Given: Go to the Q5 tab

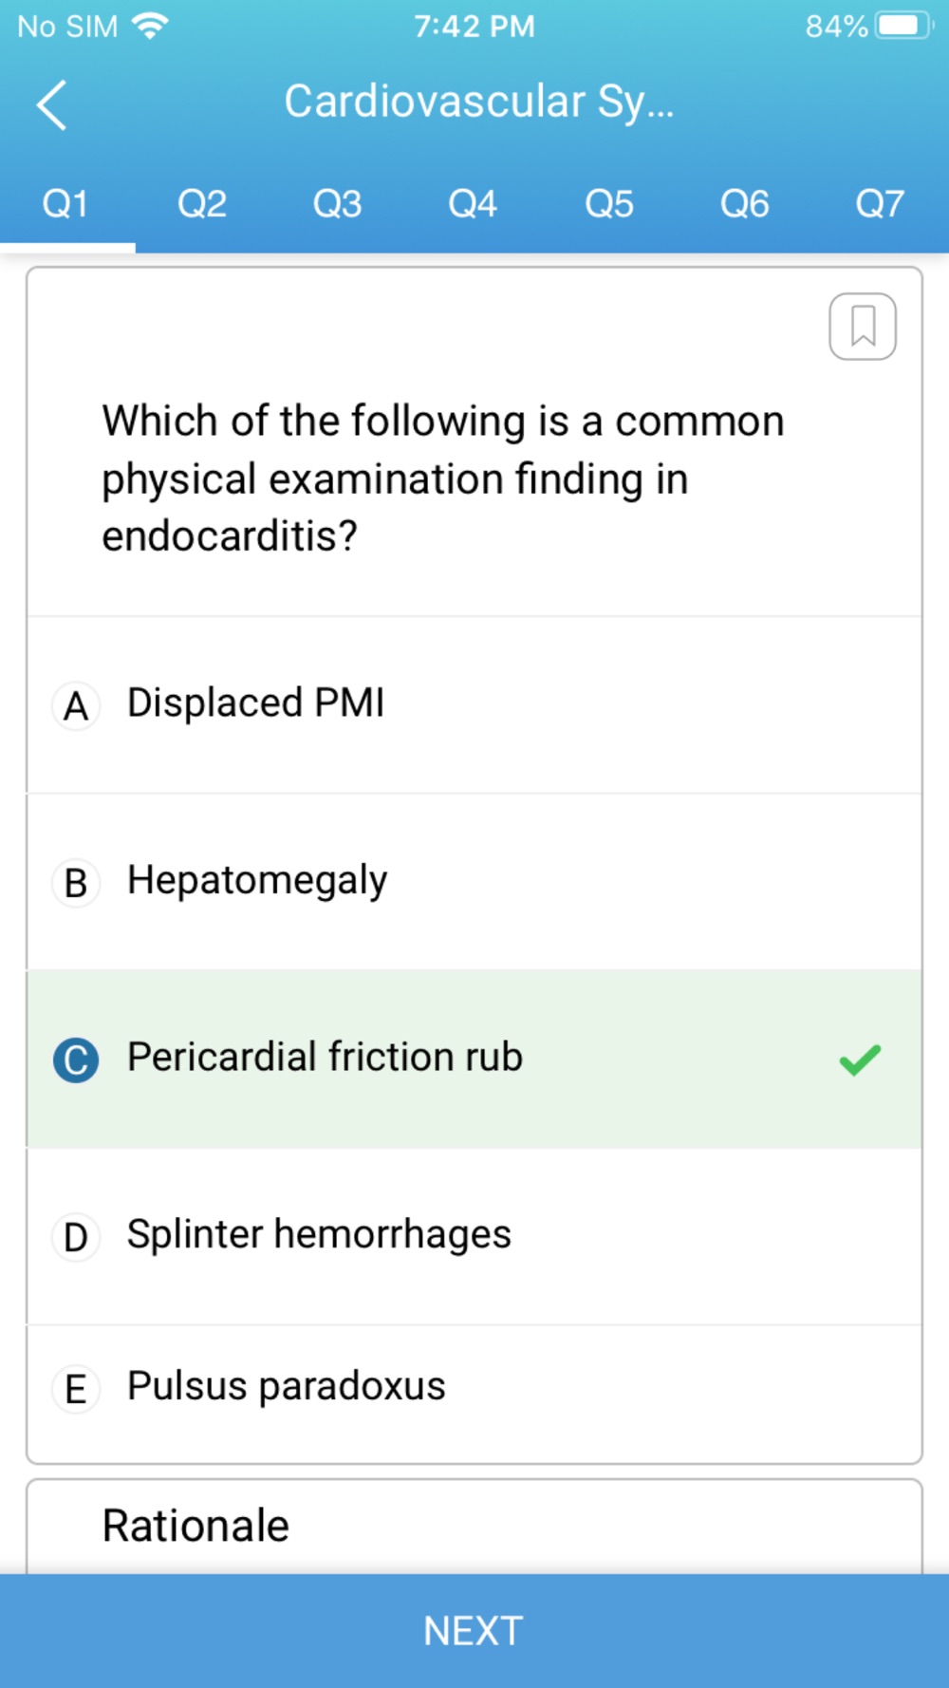Looking at the screenshot, I should pyautogui.click(x=609, y=203).
